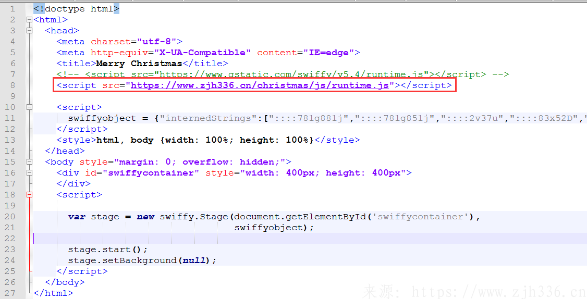Click the "::::781g851j" string
Viewport: 587px width, 299px height.
[x=395, y=118]
